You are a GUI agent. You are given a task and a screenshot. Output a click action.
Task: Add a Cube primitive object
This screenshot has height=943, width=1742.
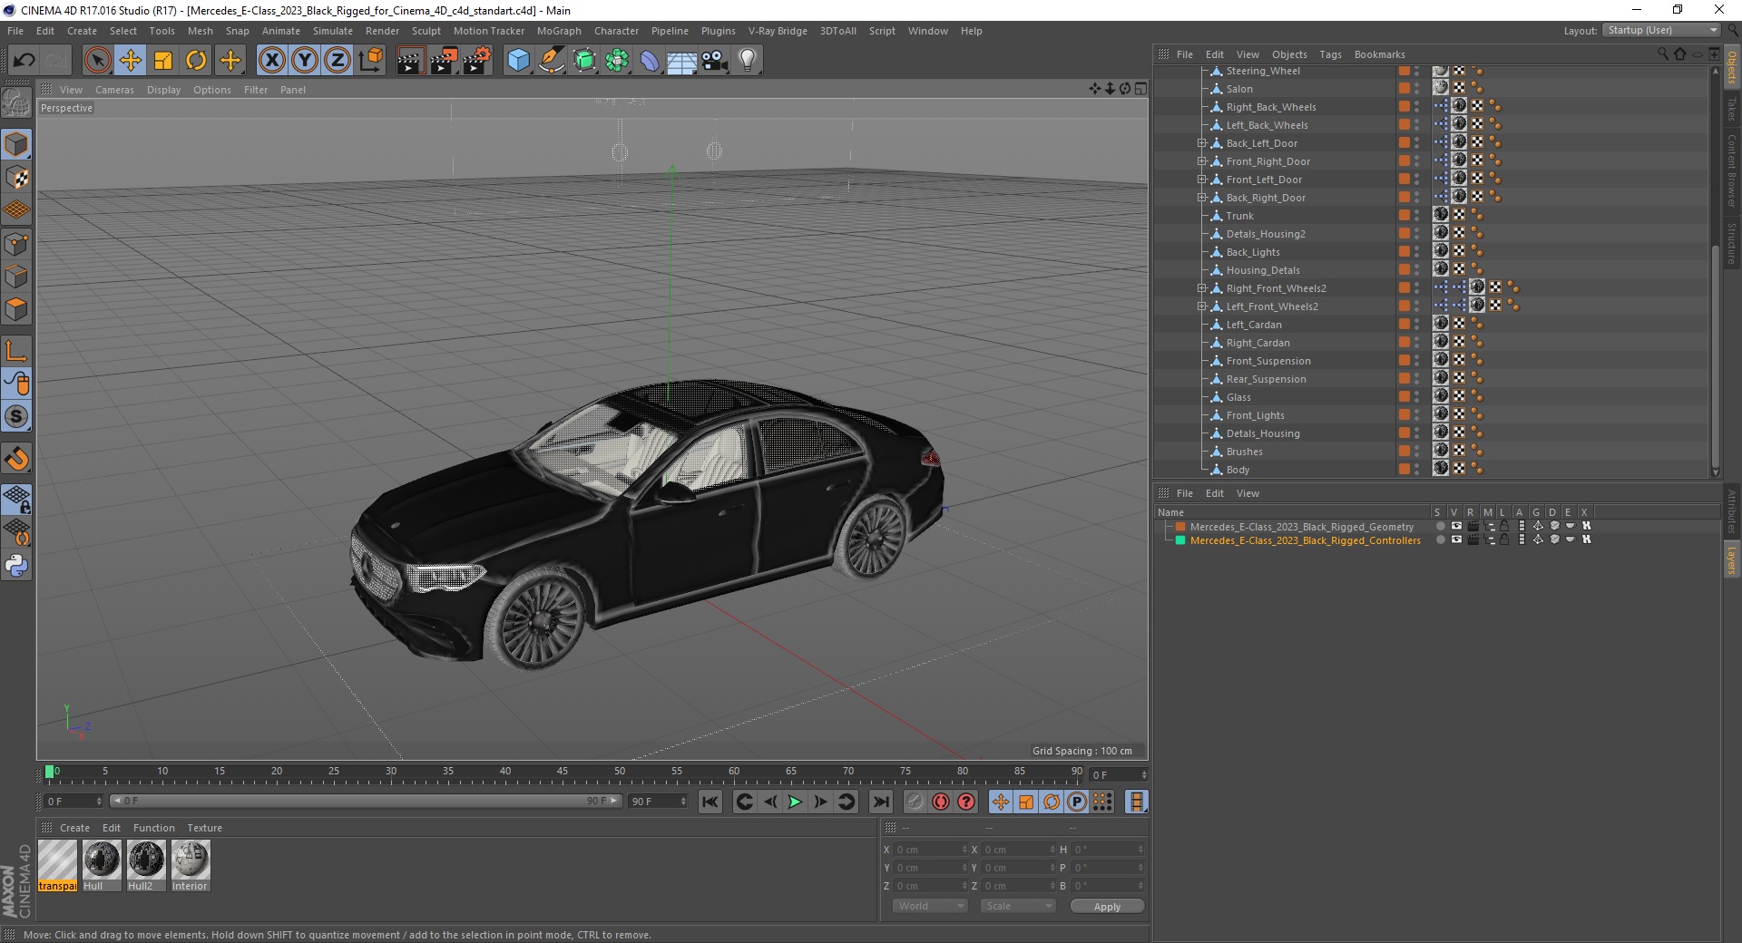click(x=518, y=61)
